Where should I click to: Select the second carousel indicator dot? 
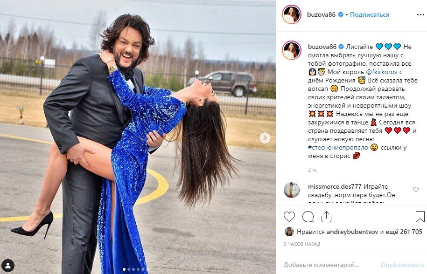(129, 270)
